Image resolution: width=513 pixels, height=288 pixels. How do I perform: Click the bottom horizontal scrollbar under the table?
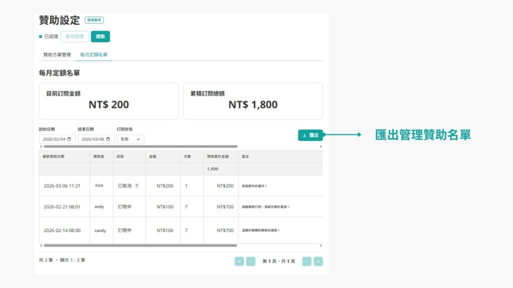[x=140, y=245]
